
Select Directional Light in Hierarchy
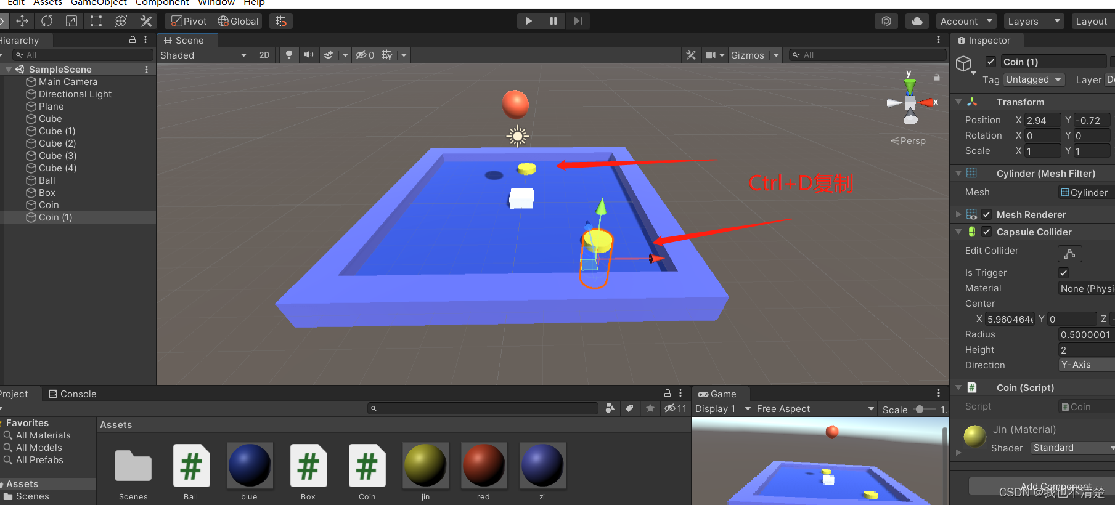[x=75, y=94]
